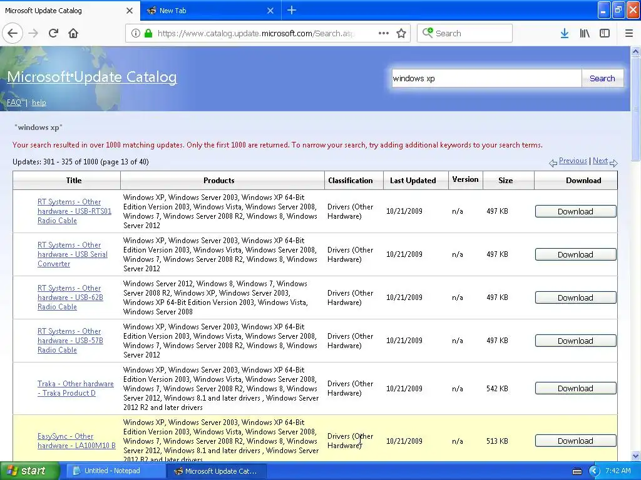641x480 pixels.
Task: Open the Downloads arrow icon in toolbar
Action: click(x=565, y=34)
